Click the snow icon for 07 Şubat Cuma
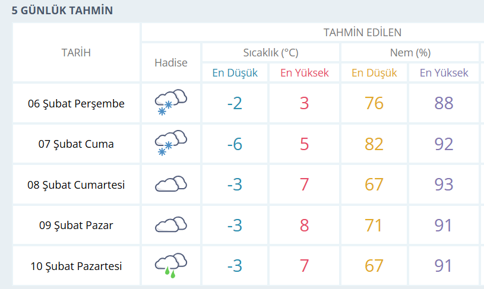This screenshot has width=484, height=289. click(x=170, y=143)
